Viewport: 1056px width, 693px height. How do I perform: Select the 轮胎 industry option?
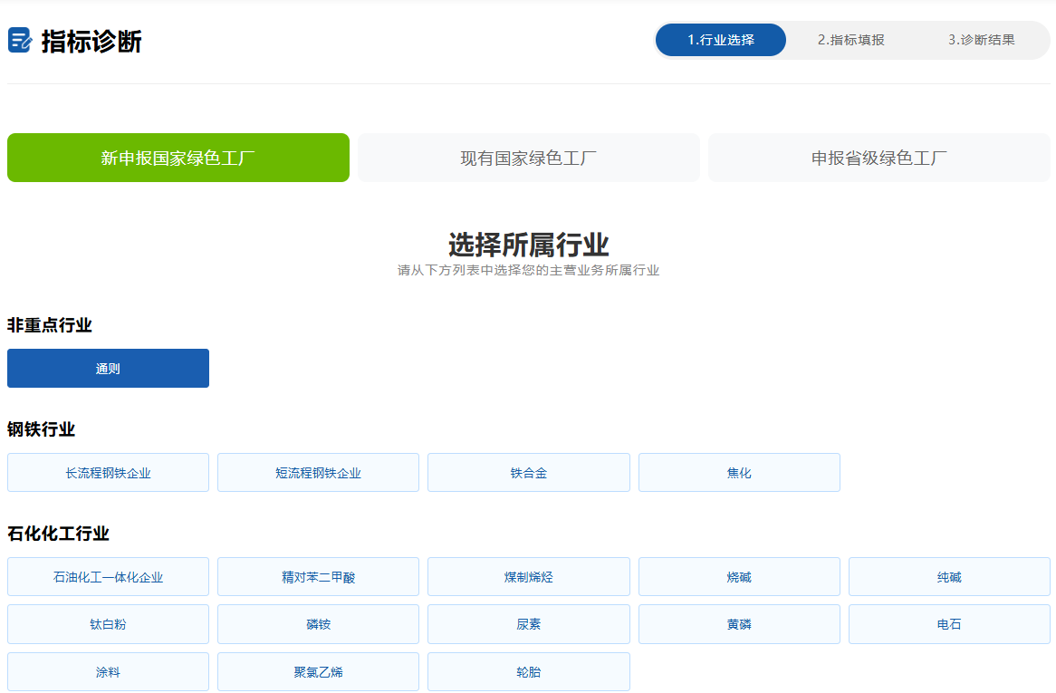[528, 672]
